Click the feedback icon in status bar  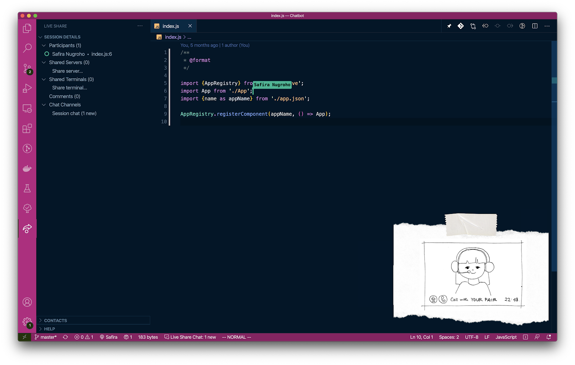(537, 337)
